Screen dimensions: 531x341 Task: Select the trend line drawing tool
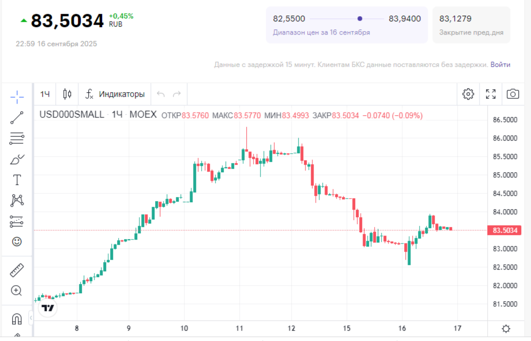[17, 118]
